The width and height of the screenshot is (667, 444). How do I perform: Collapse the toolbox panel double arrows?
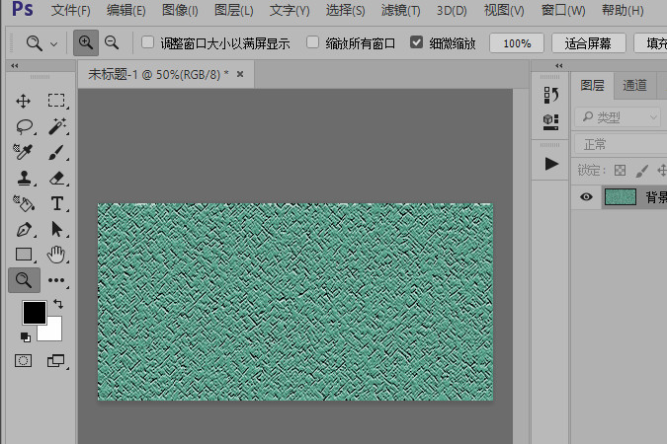pos(15,66)
